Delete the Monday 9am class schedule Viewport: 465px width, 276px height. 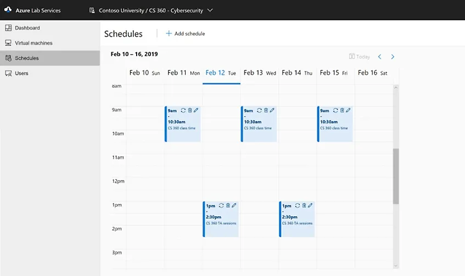(189, 110)
